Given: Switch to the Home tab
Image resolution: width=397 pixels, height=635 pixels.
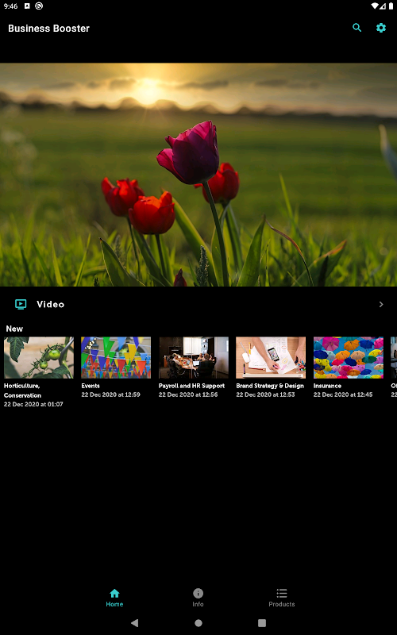Looking at the screenshot, I should coord(114,598).
